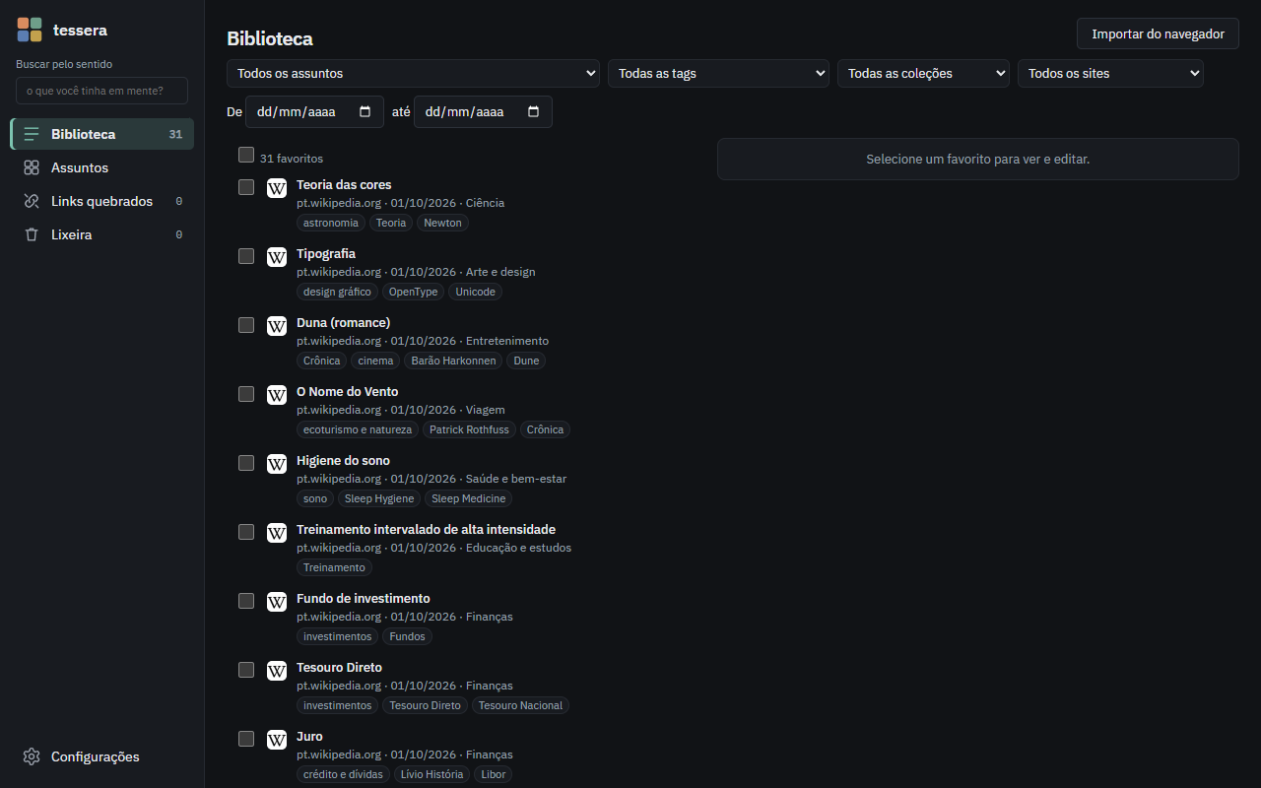
Task: Check the Teoria das cores bookmark
Action: [246, 187]
